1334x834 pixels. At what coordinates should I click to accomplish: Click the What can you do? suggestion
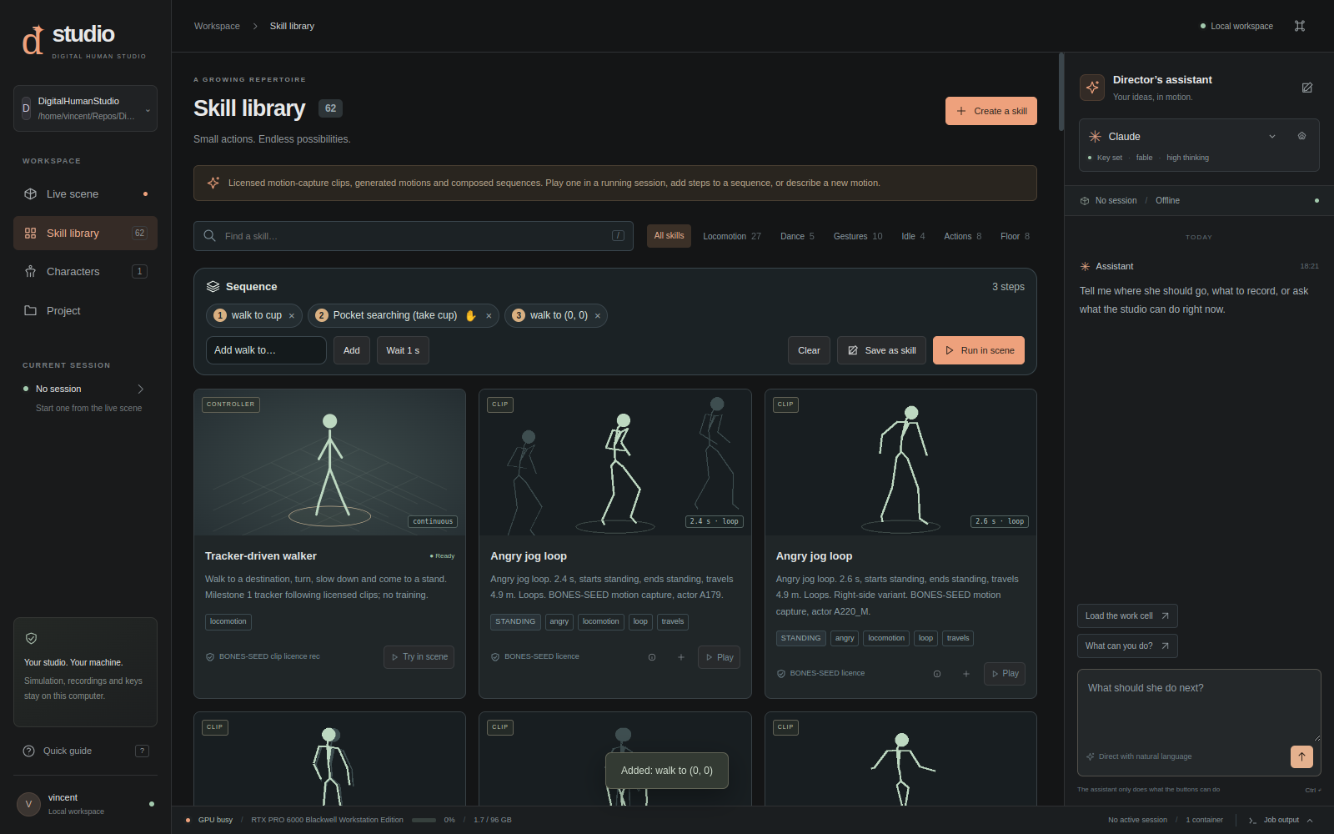click(x=1127, y=646)
